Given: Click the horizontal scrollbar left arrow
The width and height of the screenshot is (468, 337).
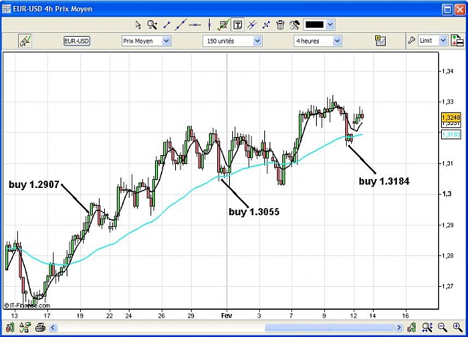Looking at the screenshot, I should 53,328.
